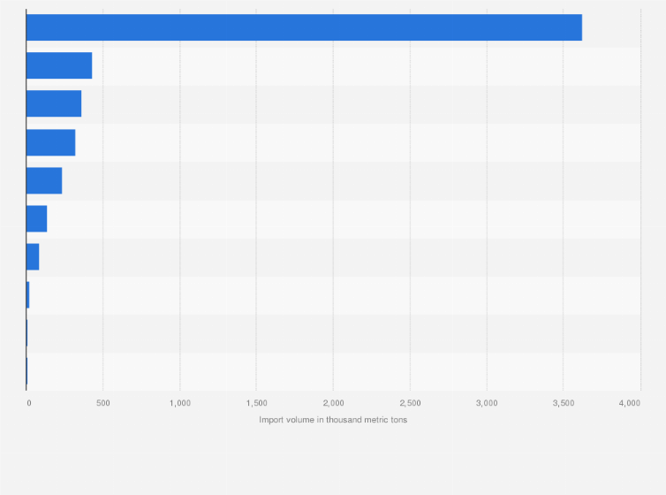Select the 4,000 axis tick label
This screenshot has height=495, width=666.
pyautogui.click(x=630, y=403)
